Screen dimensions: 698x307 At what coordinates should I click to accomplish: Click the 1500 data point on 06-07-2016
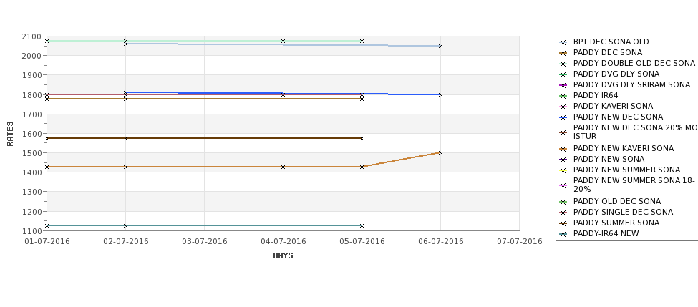pyautogui.click(x=440, y=152)
